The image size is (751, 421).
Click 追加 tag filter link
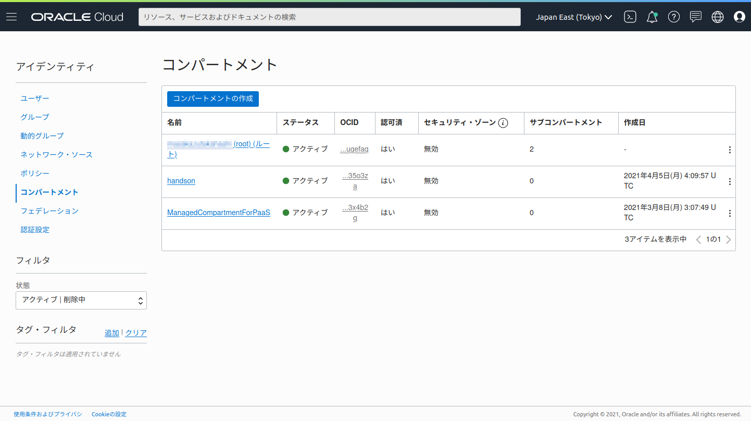click(112, 333)
